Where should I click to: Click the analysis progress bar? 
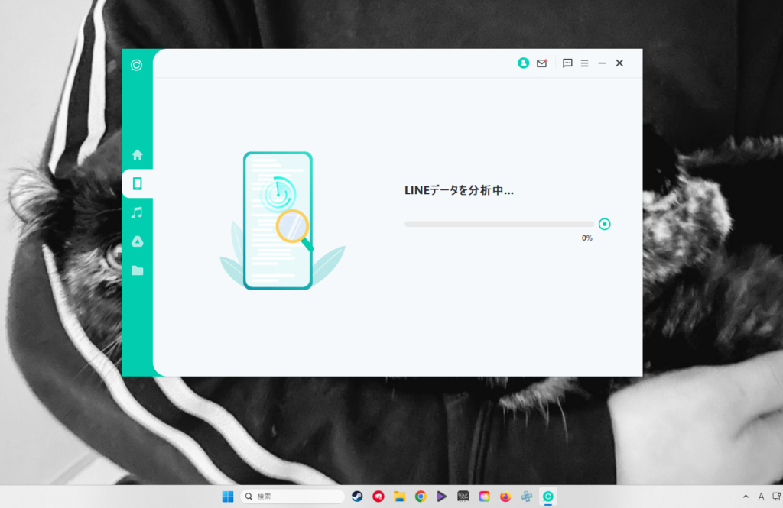point(499,224)
